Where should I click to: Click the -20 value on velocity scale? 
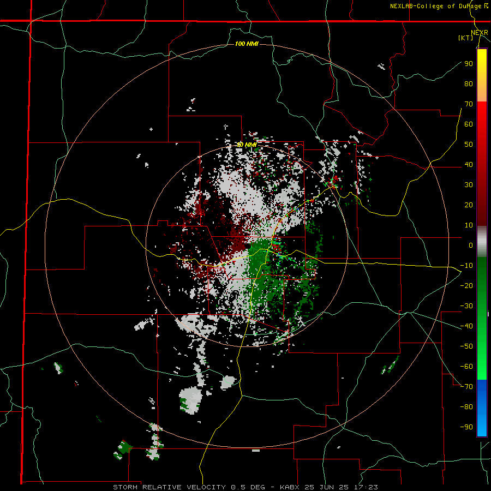[x=466, y=285]
